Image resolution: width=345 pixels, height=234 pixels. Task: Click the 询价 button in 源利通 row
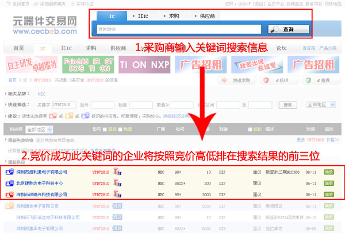[329, 172]
